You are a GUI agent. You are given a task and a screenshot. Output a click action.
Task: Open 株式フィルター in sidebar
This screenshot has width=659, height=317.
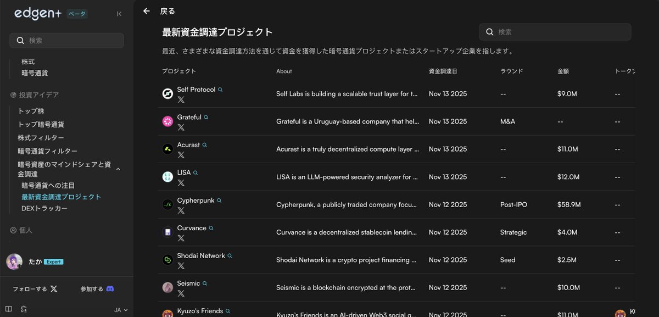tap(41, 138)
